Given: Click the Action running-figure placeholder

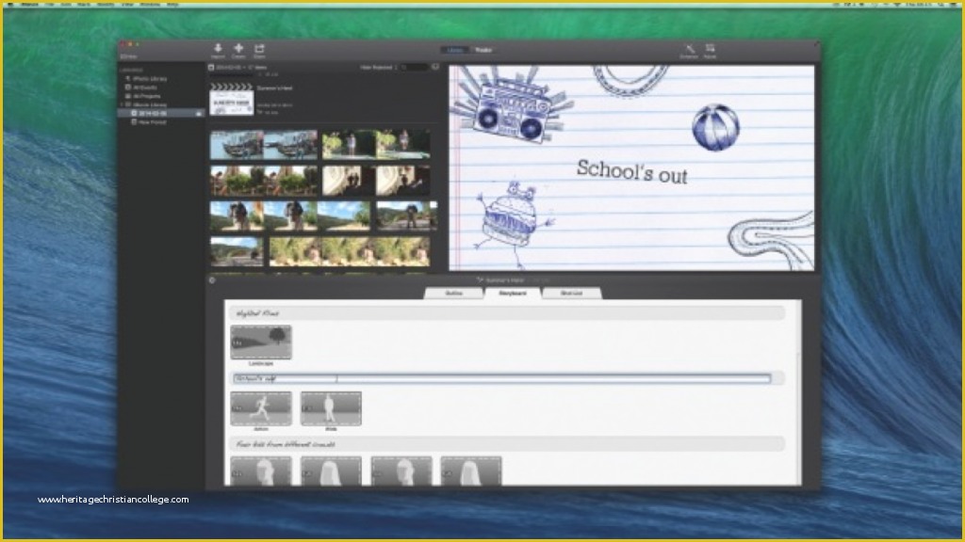Looking at the screenshot, I should 261,408.
